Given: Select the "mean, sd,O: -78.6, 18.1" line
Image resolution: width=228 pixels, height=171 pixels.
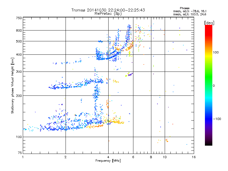Looking at the screenshot, I should pyautogui.click(x=190, y=11).
